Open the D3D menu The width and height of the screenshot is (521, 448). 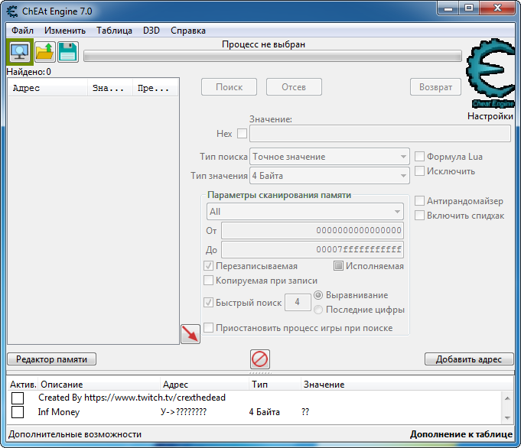tap(151, 31)
